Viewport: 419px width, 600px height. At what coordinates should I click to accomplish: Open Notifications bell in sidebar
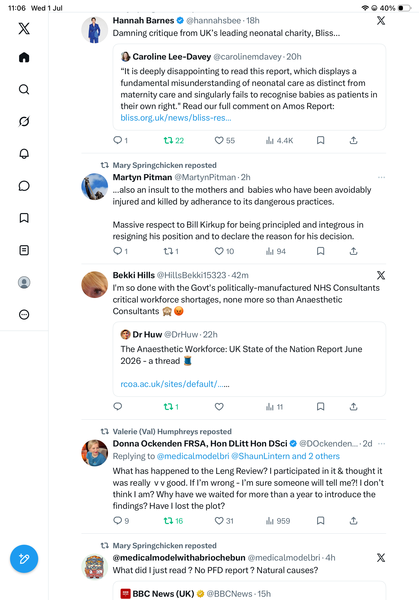point(24,154)
